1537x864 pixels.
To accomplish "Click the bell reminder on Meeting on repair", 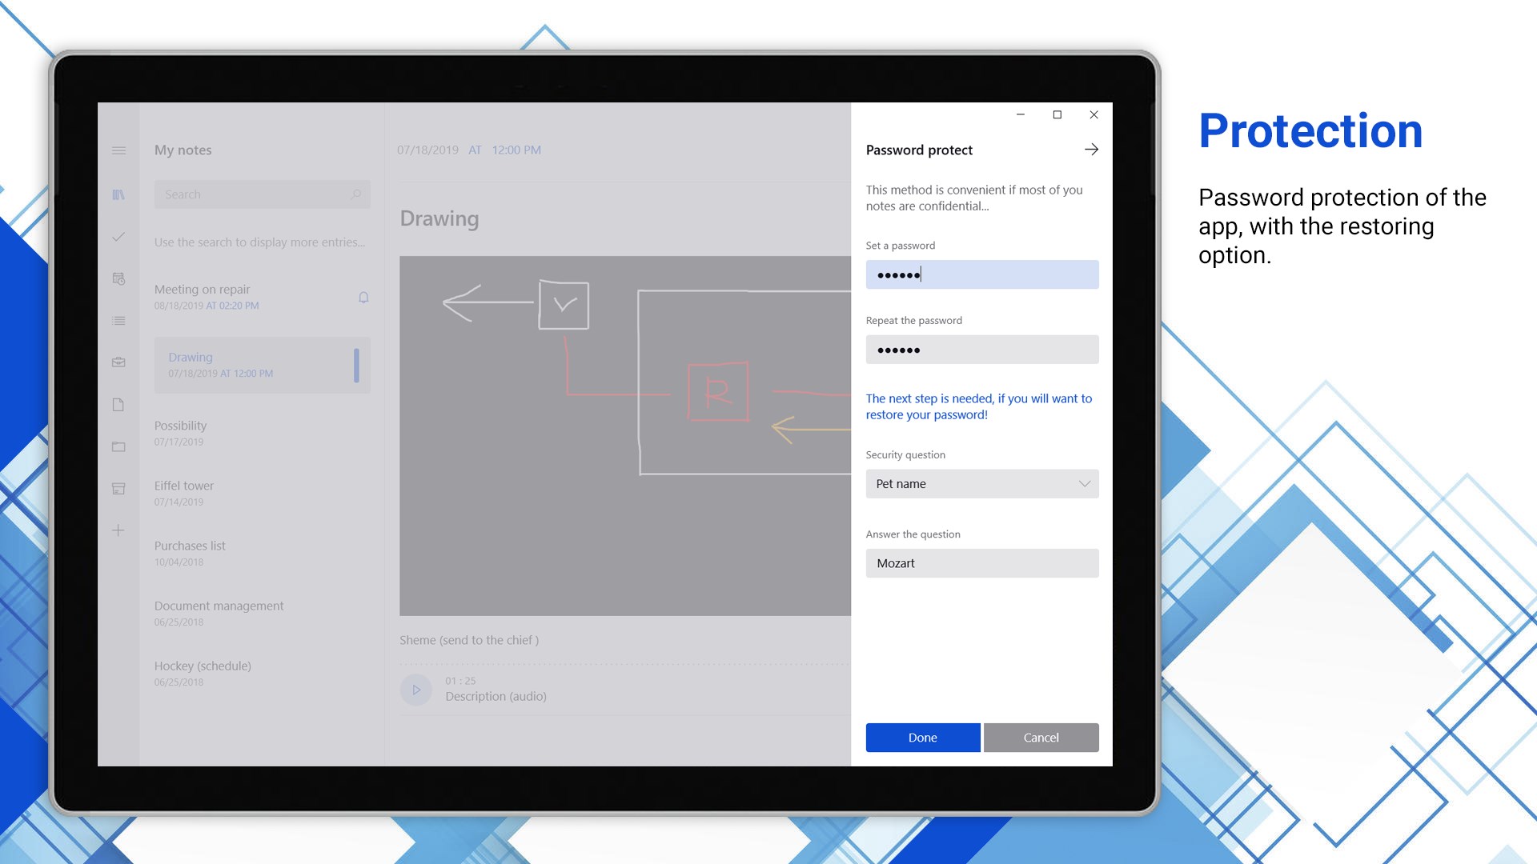I will 363,298.
